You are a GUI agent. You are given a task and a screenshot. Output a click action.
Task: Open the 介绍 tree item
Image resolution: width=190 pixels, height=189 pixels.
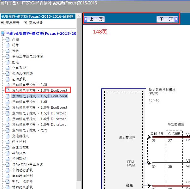[15, 39]
